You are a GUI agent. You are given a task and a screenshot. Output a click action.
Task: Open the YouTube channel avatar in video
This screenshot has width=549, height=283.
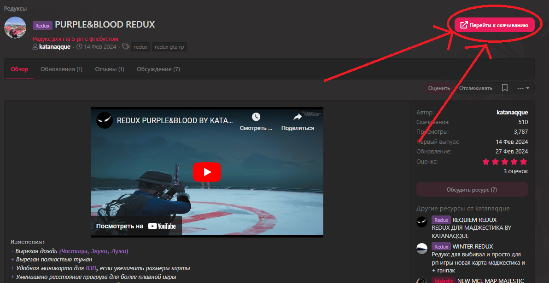105,120
